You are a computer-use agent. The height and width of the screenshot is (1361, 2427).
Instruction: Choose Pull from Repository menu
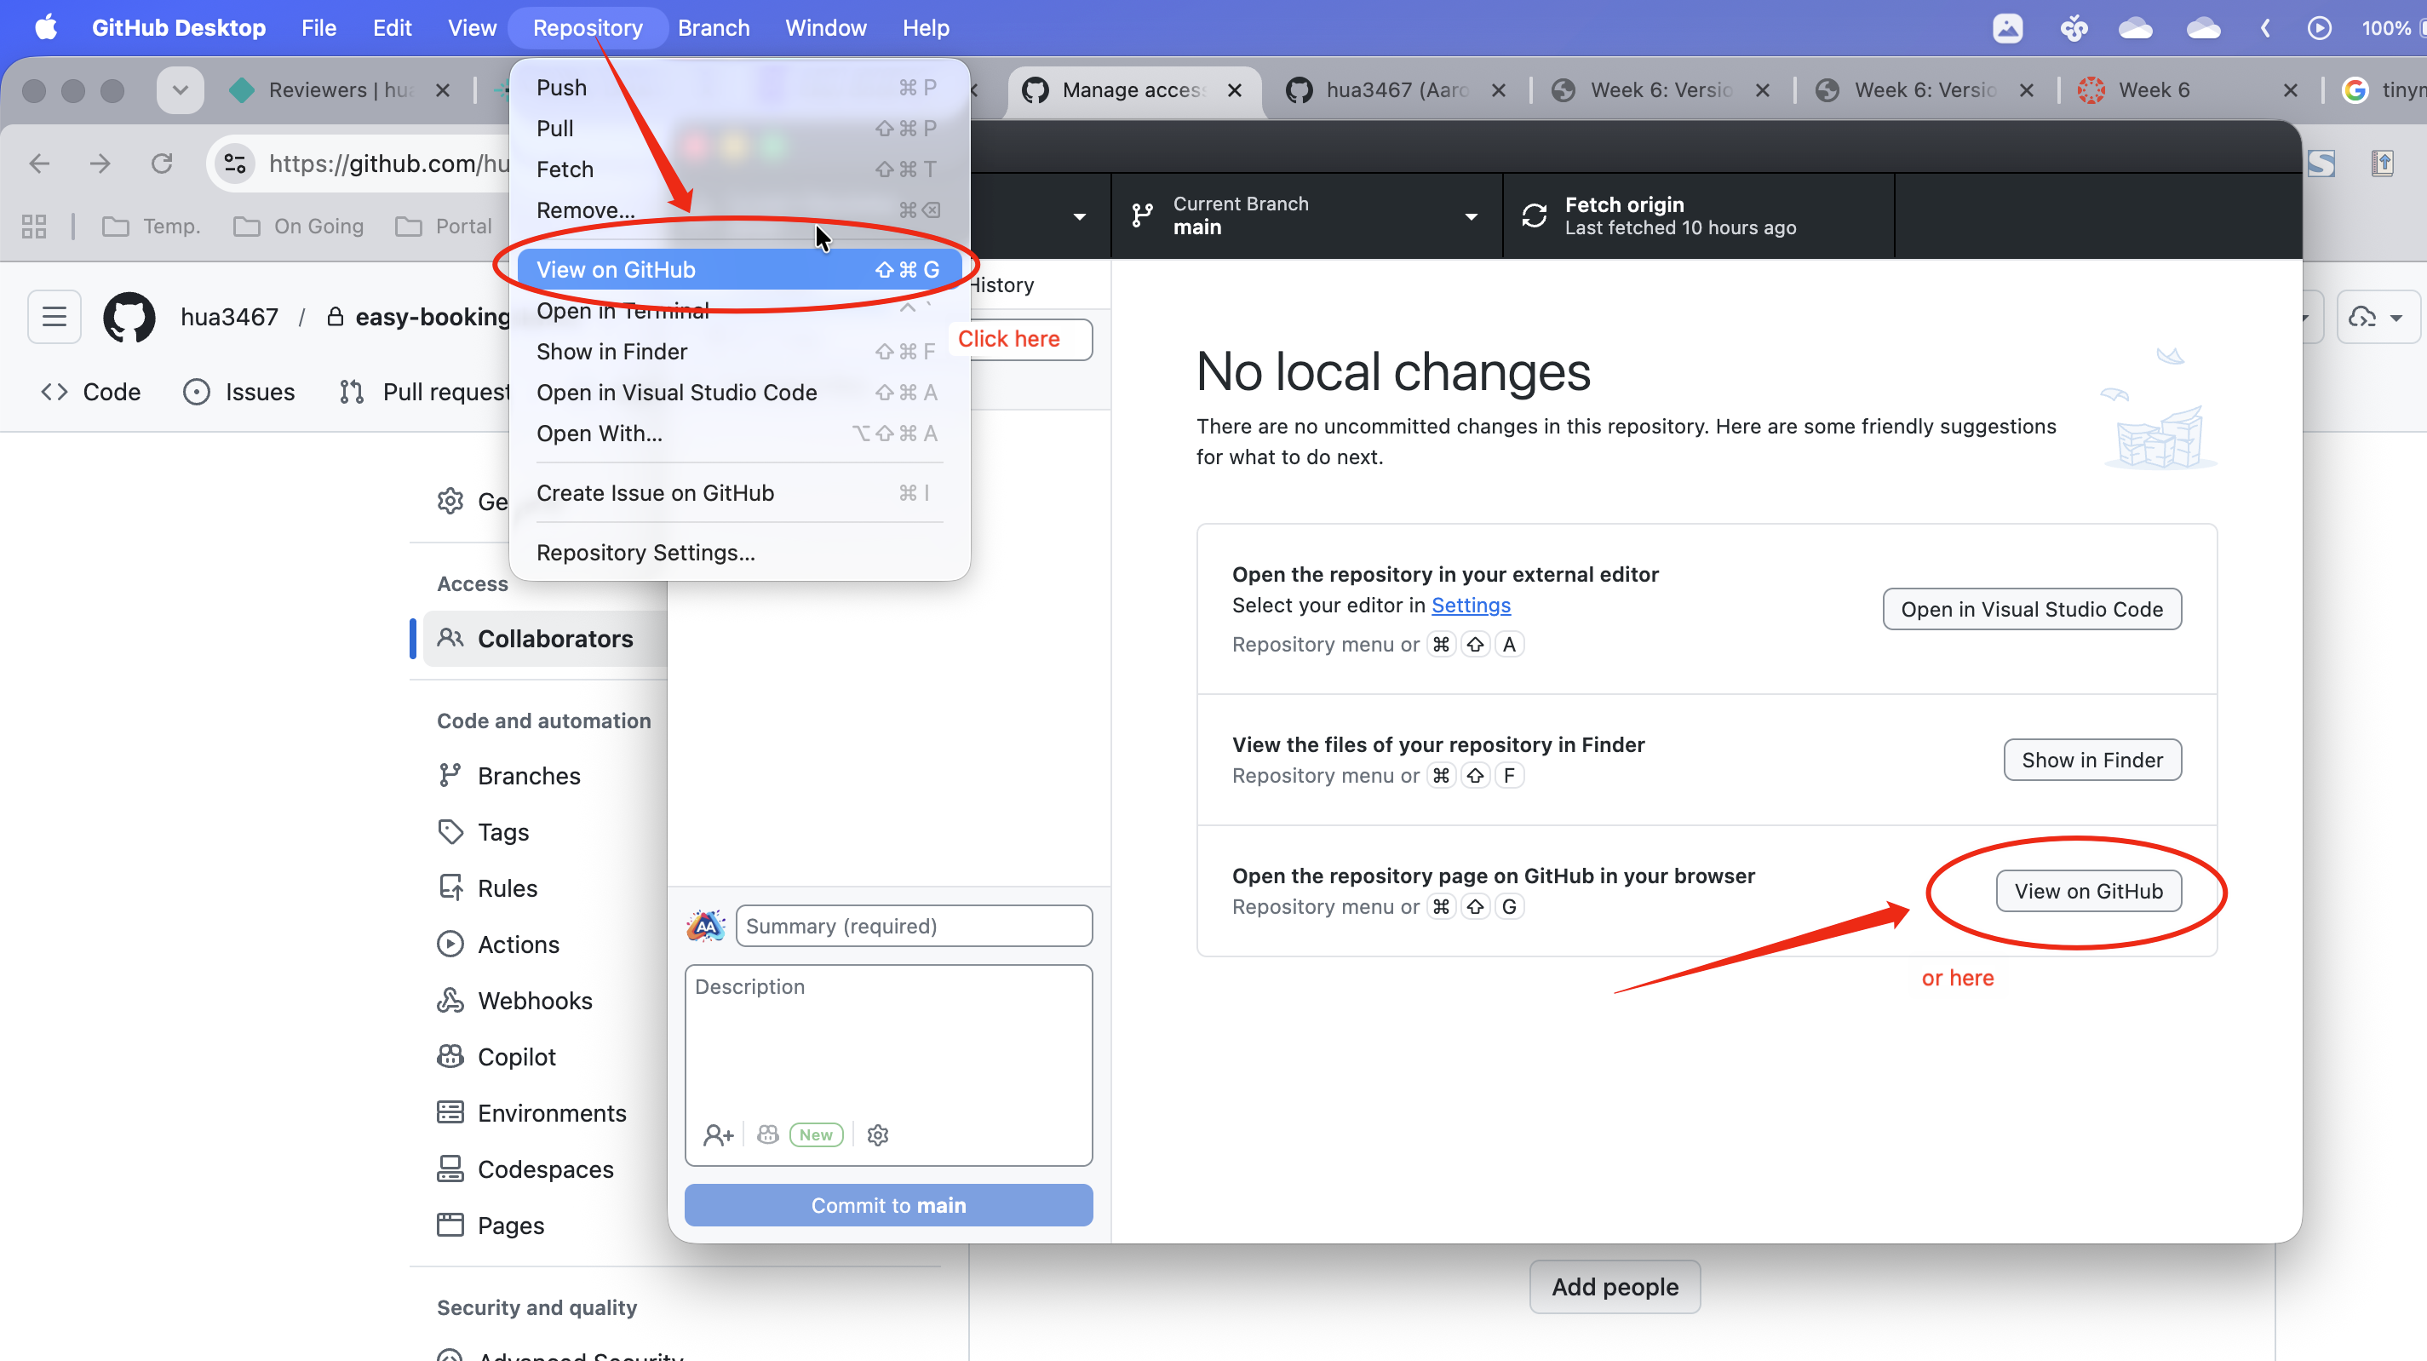(x=737, y=129)
